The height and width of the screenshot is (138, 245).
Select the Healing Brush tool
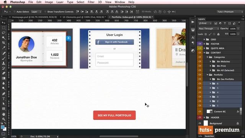click(3, 53)
